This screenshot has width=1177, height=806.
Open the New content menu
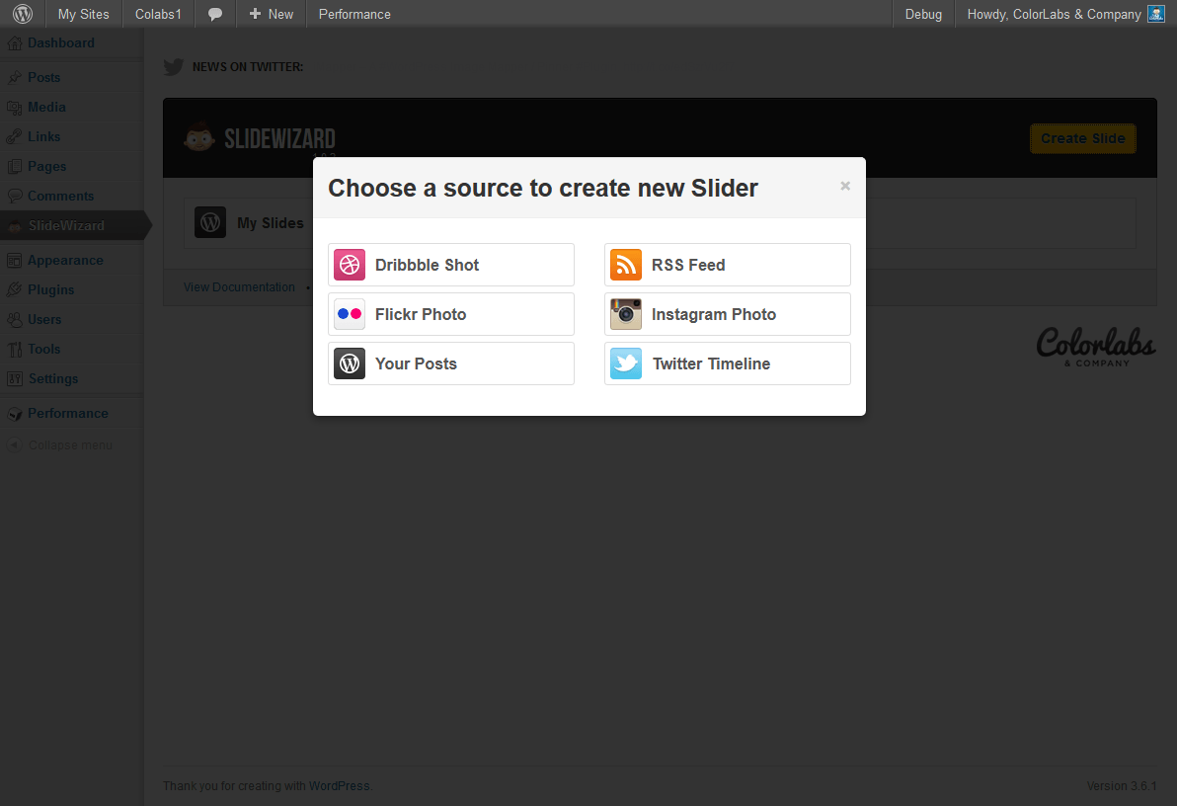tap(271, 14)
